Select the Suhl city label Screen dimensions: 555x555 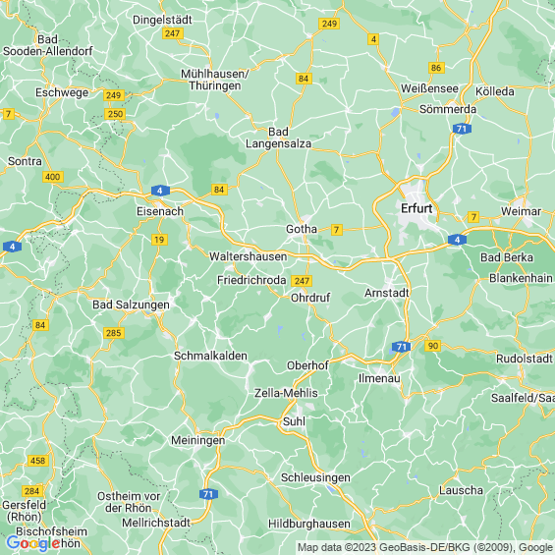tap(294, 421)
